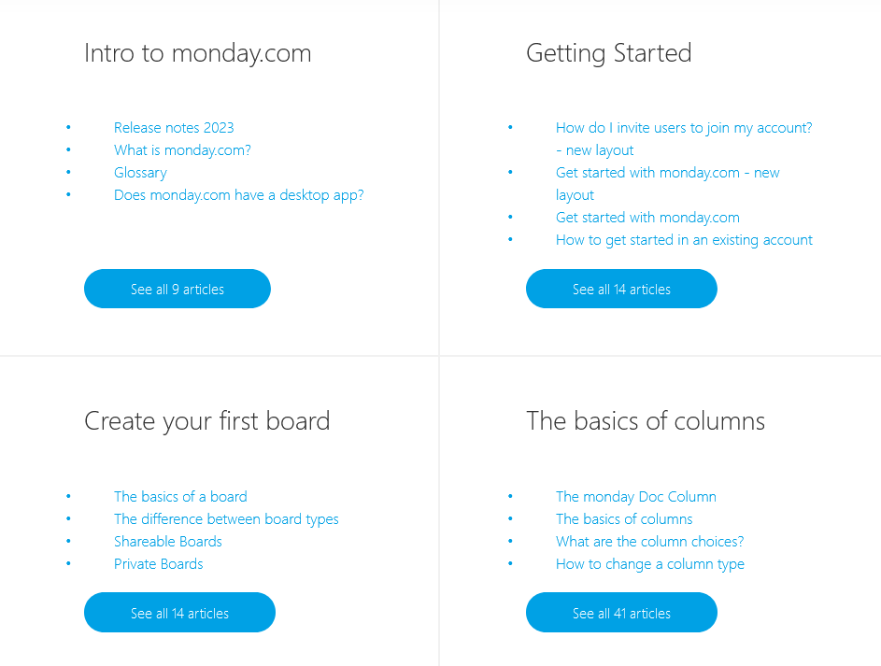Open the article about inviting users to join

pyautogui.click(x=684, y=127)
